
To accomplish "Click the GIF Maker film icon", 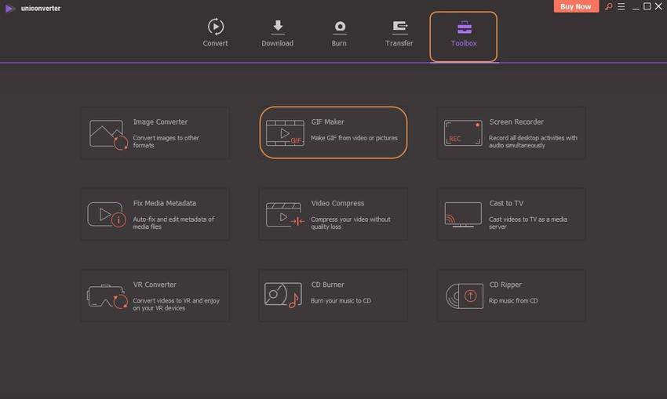I will click(285, 133).
